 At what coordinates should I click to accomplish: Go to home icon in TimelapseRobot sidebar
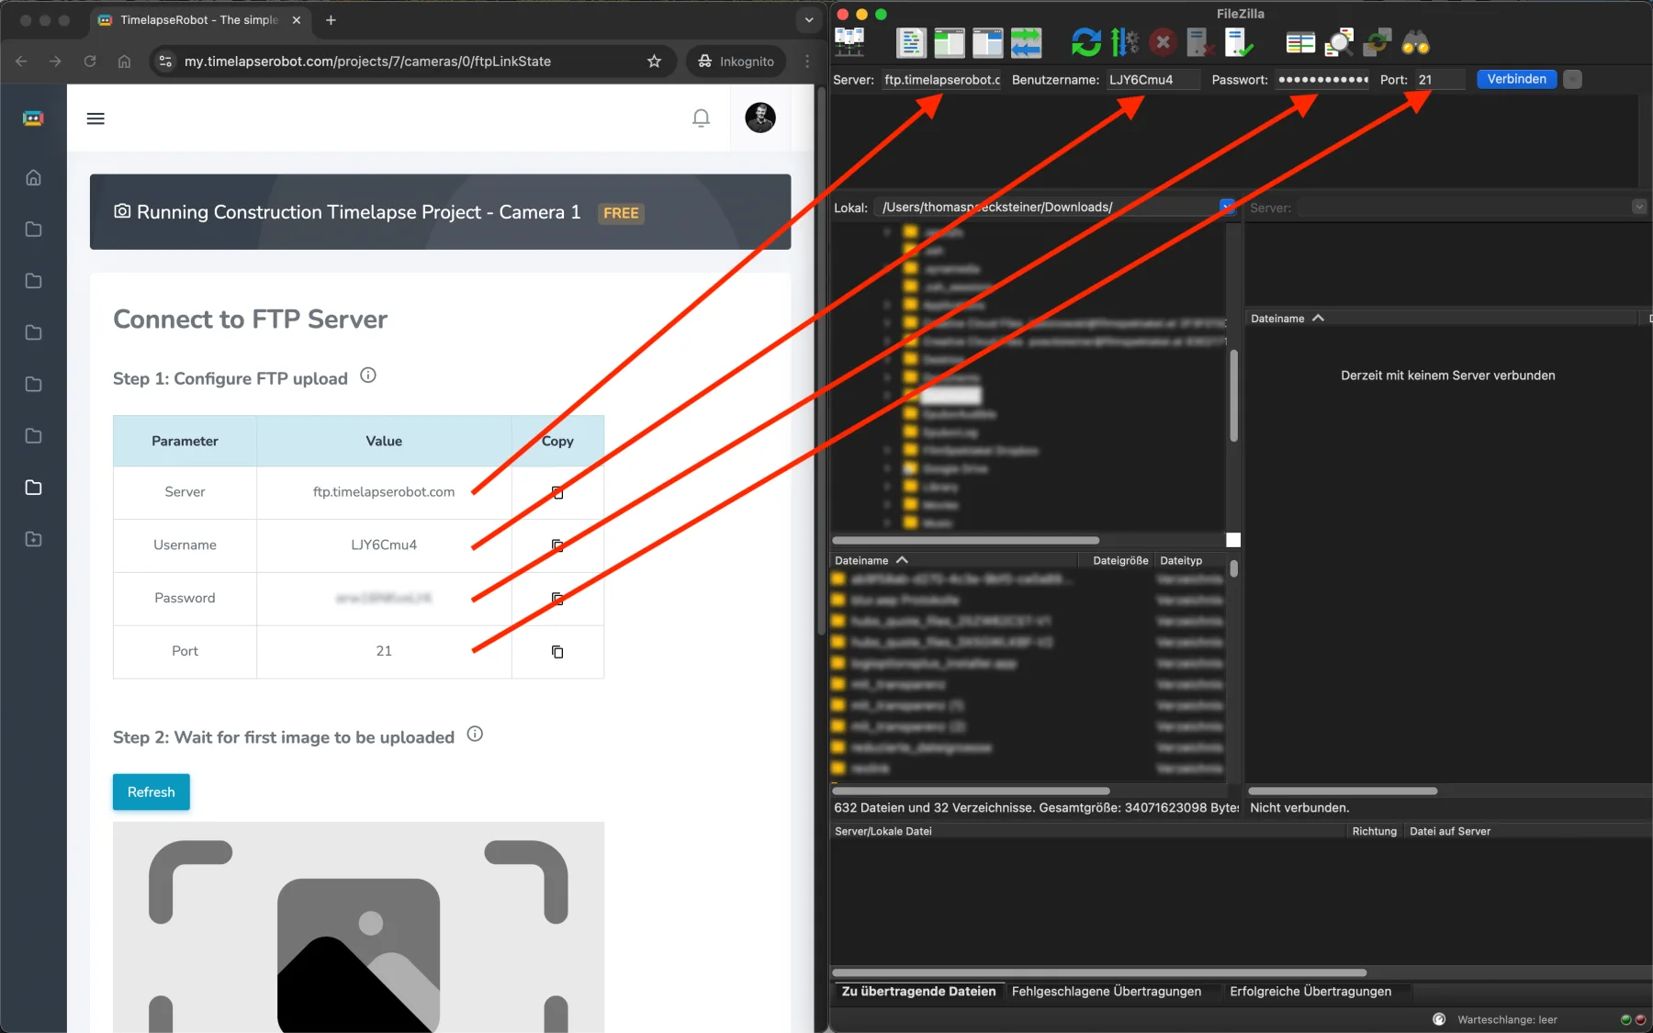[33, 177]
